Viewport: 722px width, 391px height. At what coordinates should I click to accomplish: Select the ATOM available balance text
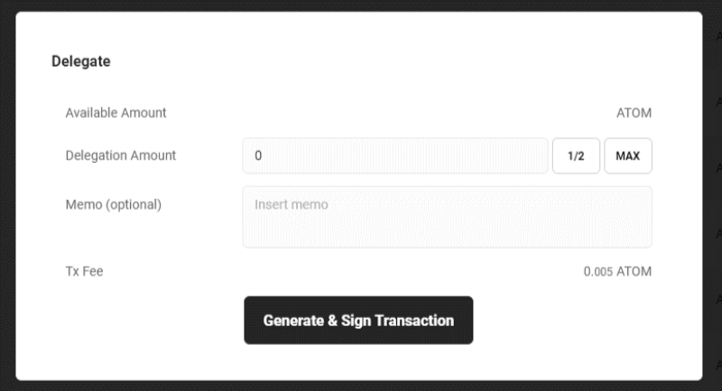634,114
